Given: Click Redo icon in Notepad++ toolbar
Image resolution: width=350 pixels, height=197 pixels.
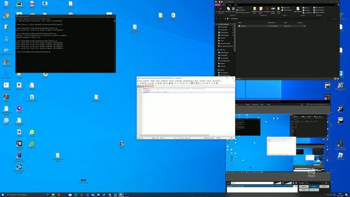Looking at the screenshot, I should [166, 83].
